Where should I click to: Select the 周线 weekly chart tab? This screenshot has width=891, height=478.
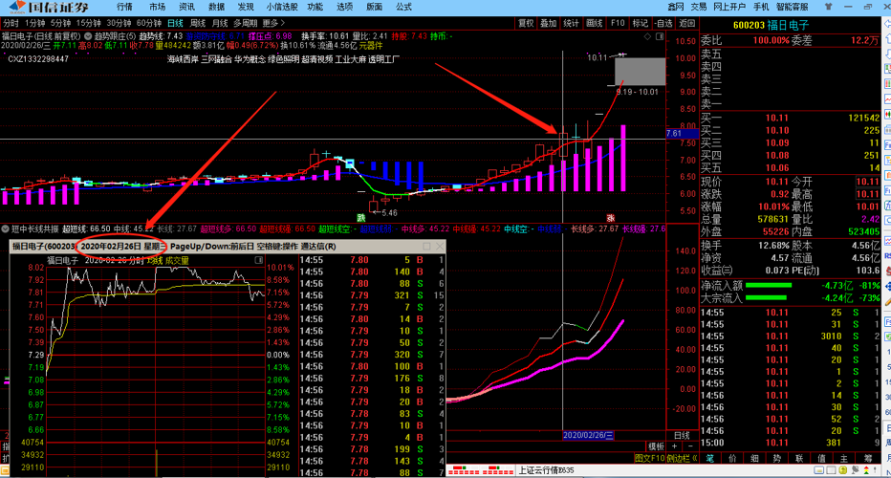coord(197,23)
